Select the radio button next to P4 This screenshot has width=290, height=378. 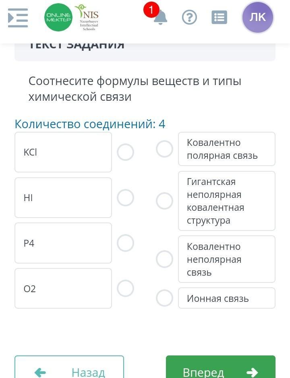125,243
